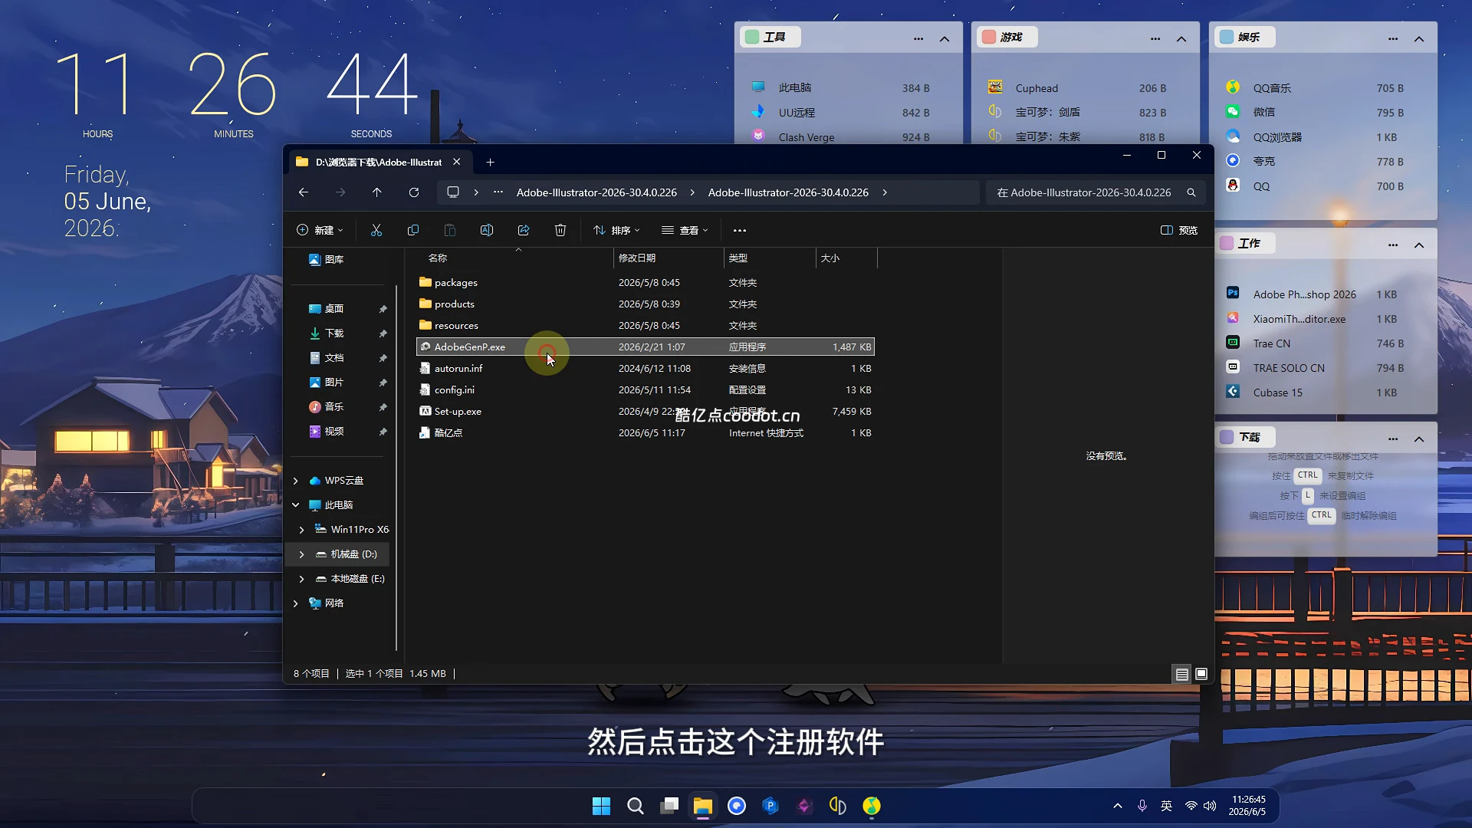This screenshot has height=828, width=1472.
Task: Refresh the current folder view
Action: click(414, 192)
